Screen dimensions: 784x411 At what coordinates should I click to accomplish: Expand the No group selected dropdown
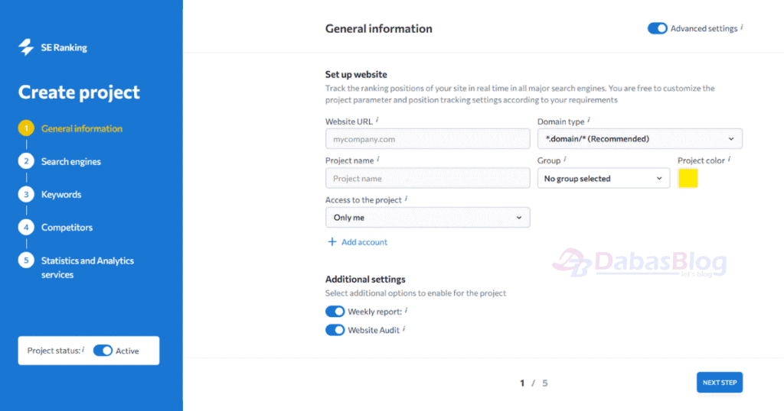tap(603, 178)
